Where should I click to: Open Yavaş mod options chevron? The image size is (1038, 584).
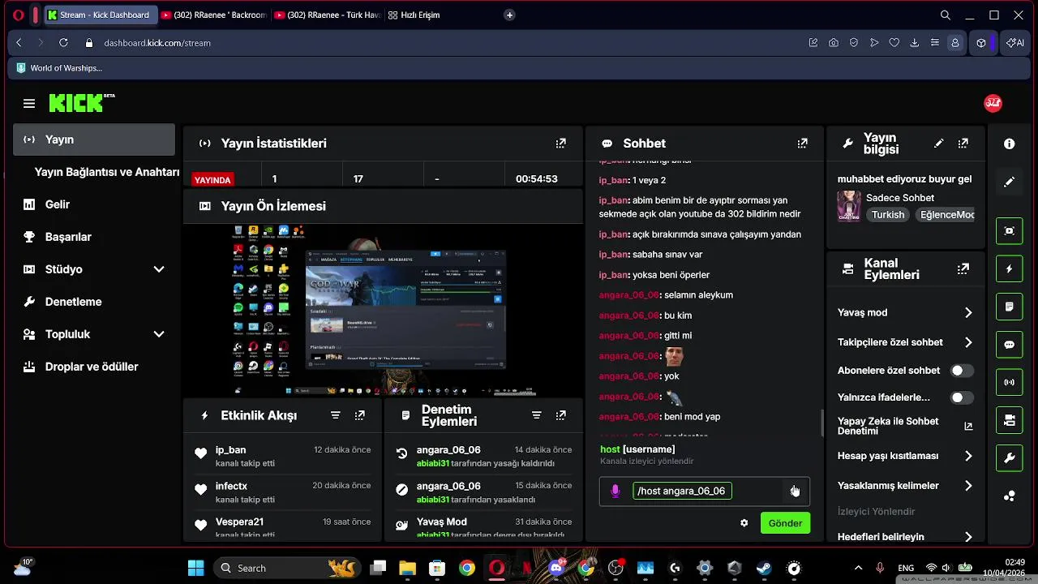click(968, 312)
